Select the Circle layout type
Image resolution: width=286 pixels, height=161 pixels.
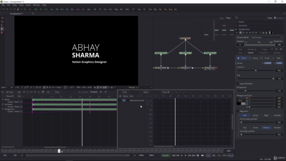(265, 58)
